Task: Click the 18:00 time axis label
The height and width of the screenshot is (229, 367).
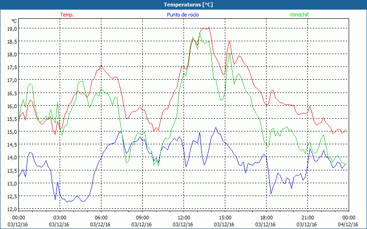Action: [267, 218]
